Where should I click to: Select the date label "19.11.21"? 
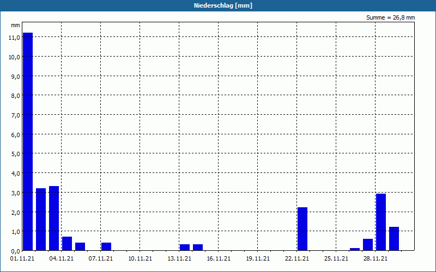pos(257,259)
